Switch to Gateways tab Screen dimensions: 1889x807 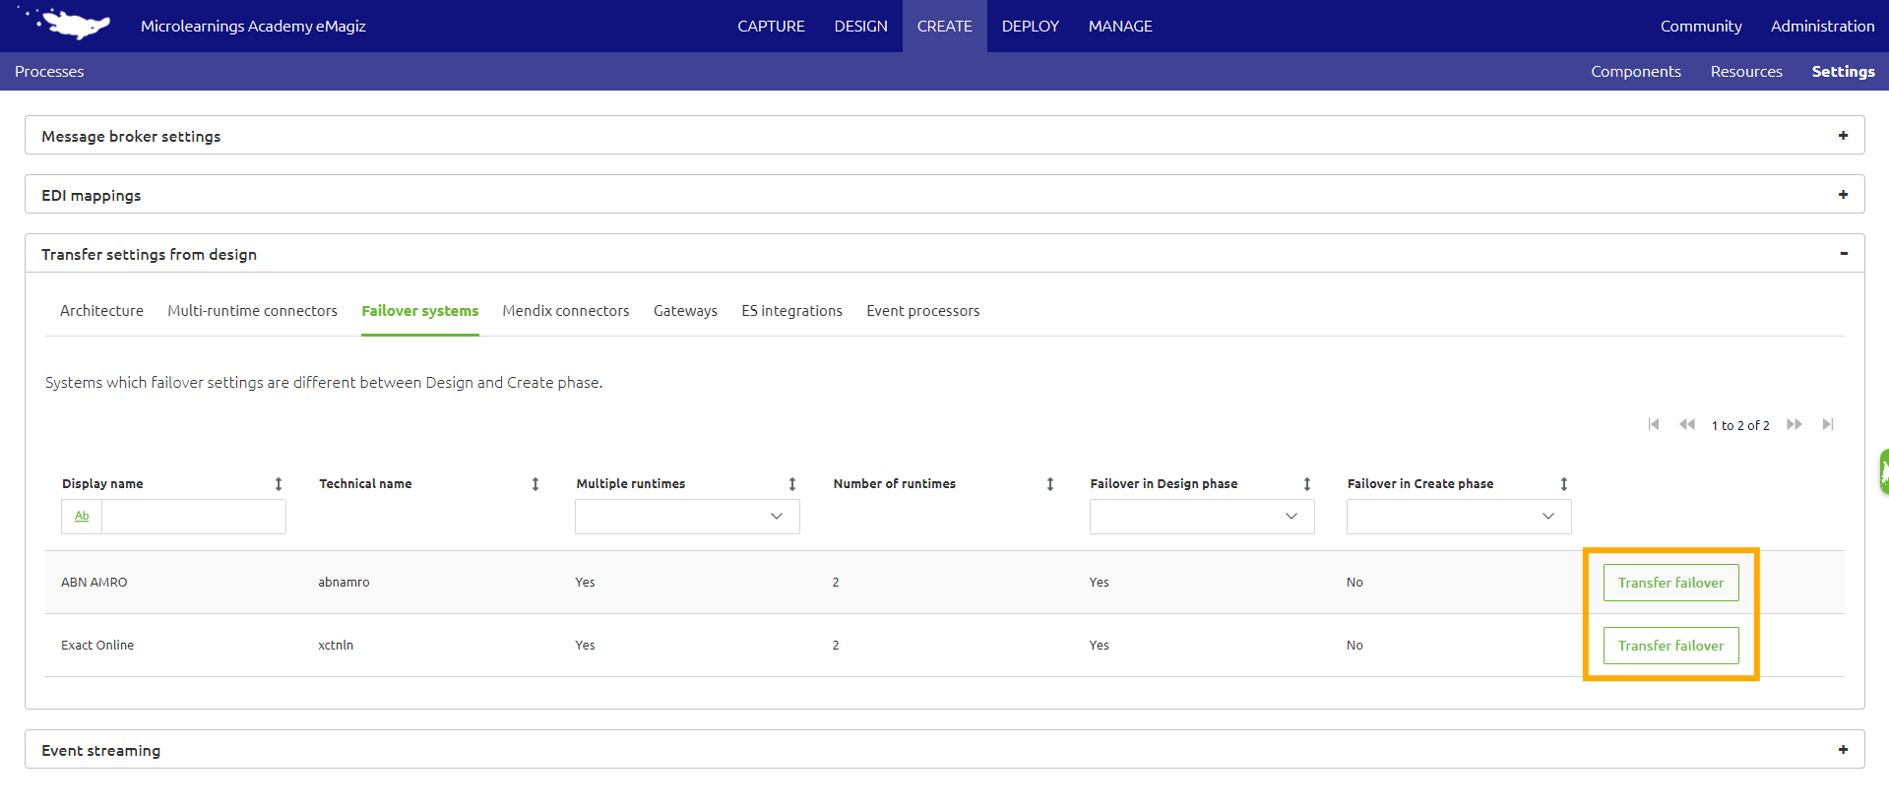click(x=685, y=311)
